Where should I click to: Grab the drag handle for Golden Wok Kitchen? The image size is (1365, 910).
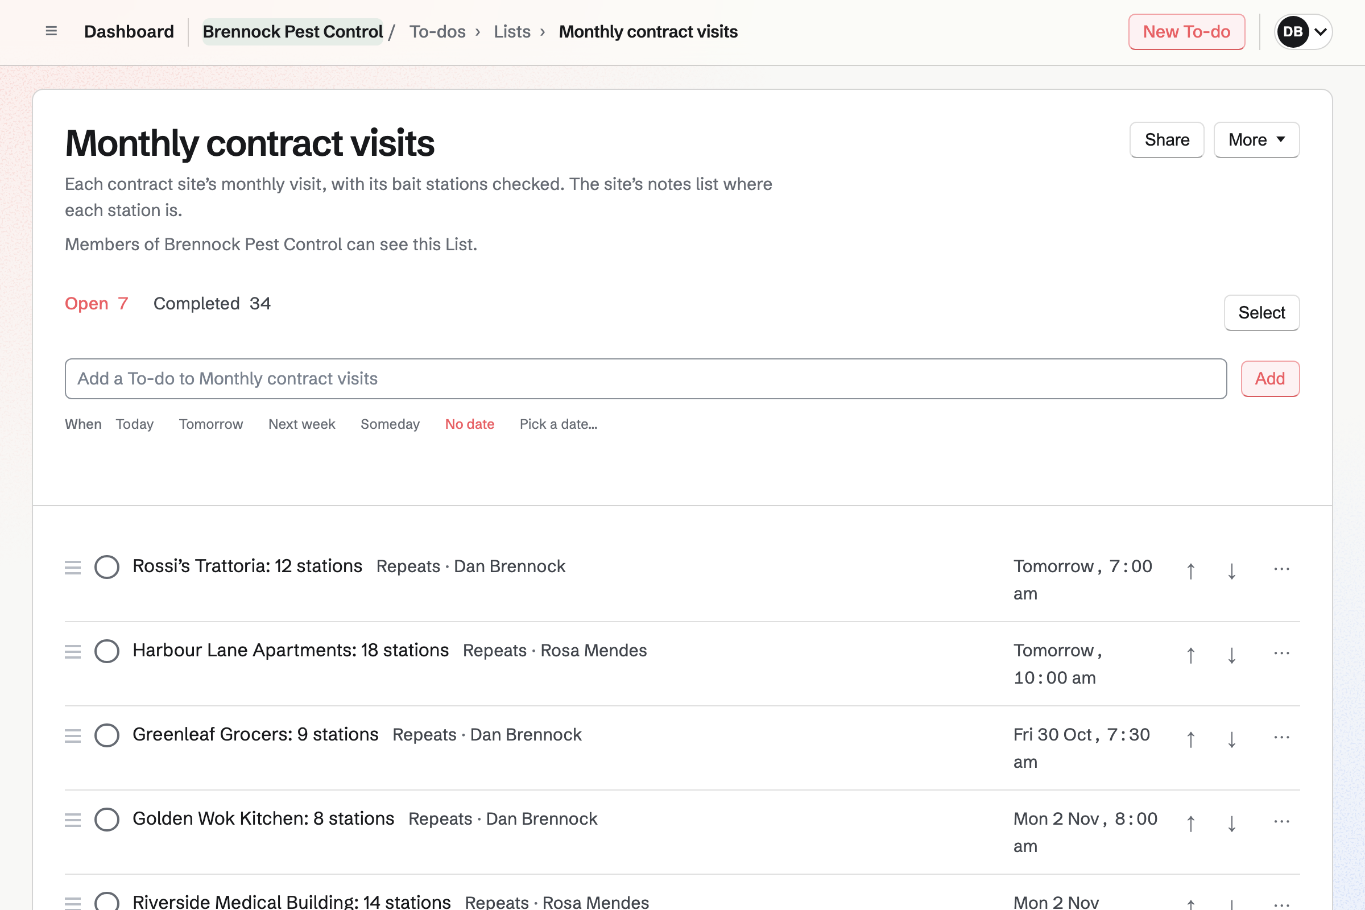73,820
